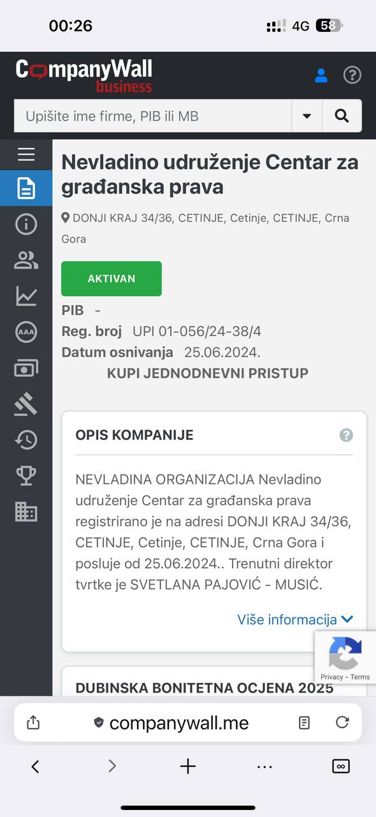Open the building sidebar icon
This screenshot has width=376, height=817.
click(x=26, y=512)
